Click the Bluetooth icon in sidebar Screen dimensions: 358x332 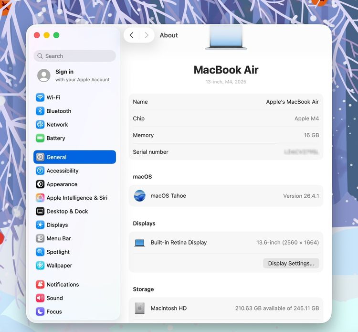pos(40,111)
